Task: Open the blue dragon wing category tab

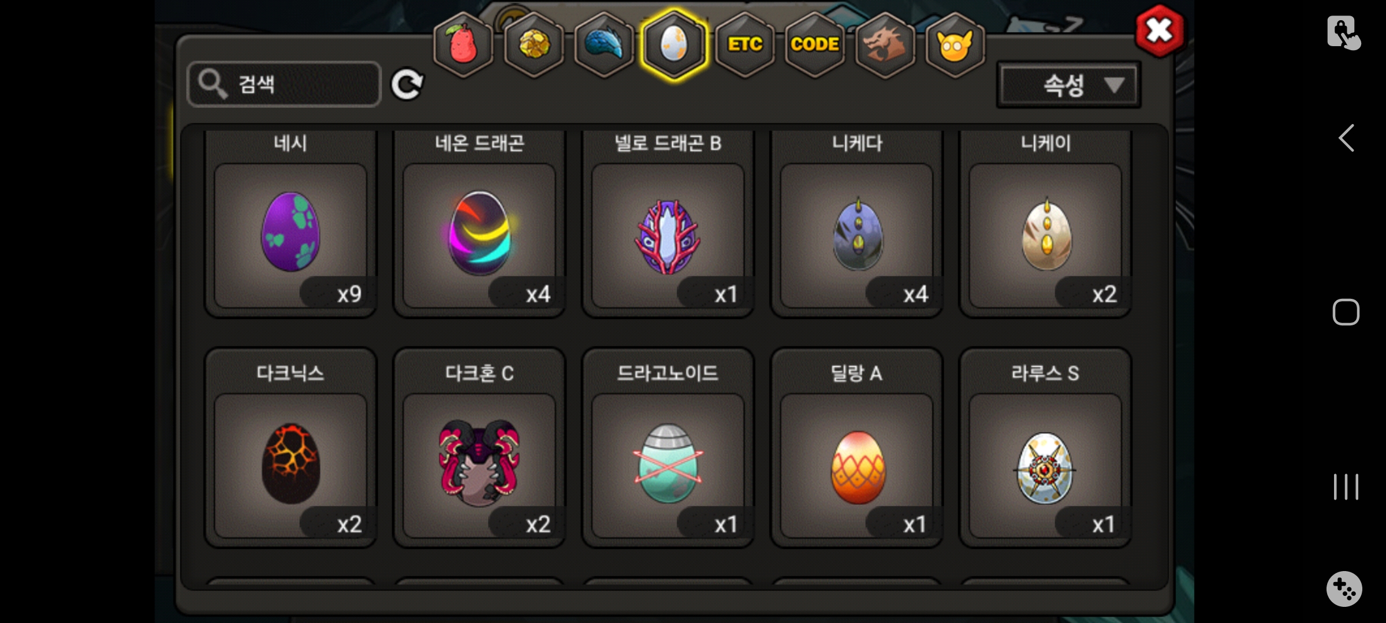Action: (x=605, y=45)
